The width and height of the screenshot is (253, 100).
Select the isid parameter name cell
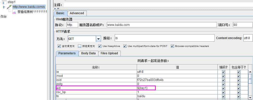coord(96,80)
